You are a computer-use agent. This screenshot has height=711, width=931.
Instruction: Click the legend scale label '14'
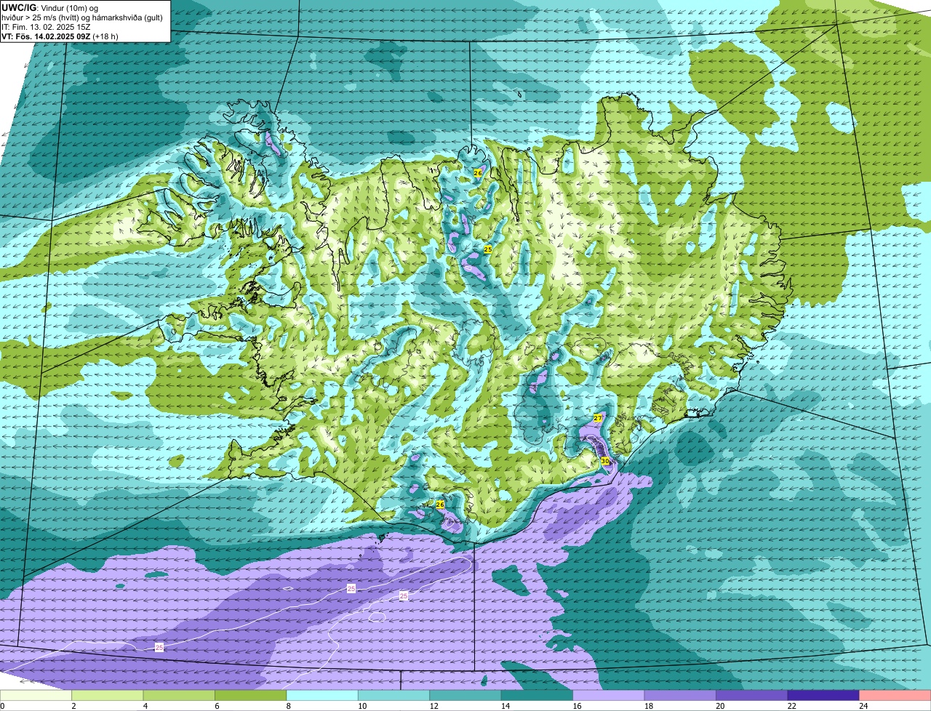pos(506,706)
